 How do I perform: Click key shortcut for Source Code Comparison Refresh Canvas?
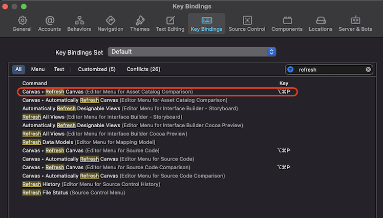click(x=284, y=167)
